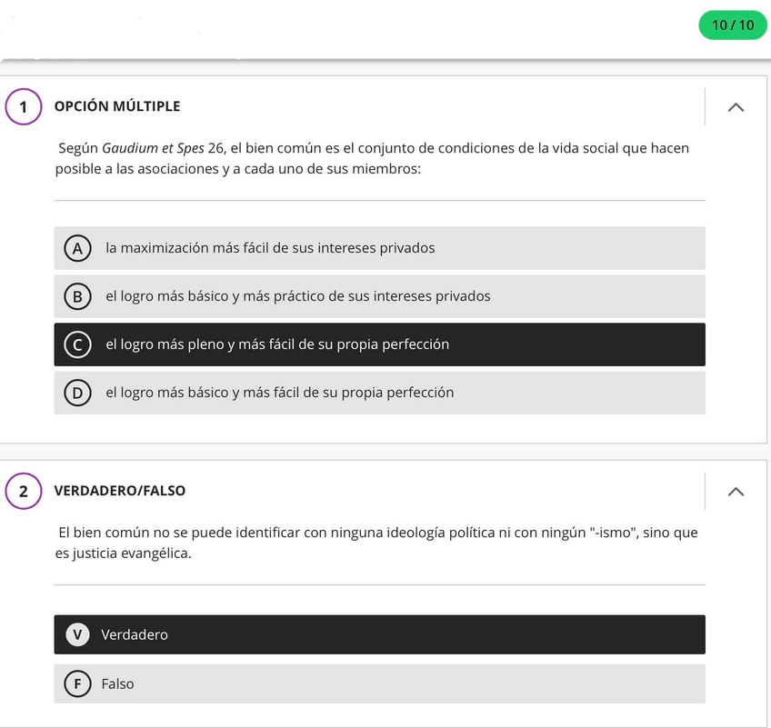The width and height of the screenshot is (771, 728).
Task: Click the Gaudium et Spes question text
Action: pyautogui.click(x=373, y=158)
